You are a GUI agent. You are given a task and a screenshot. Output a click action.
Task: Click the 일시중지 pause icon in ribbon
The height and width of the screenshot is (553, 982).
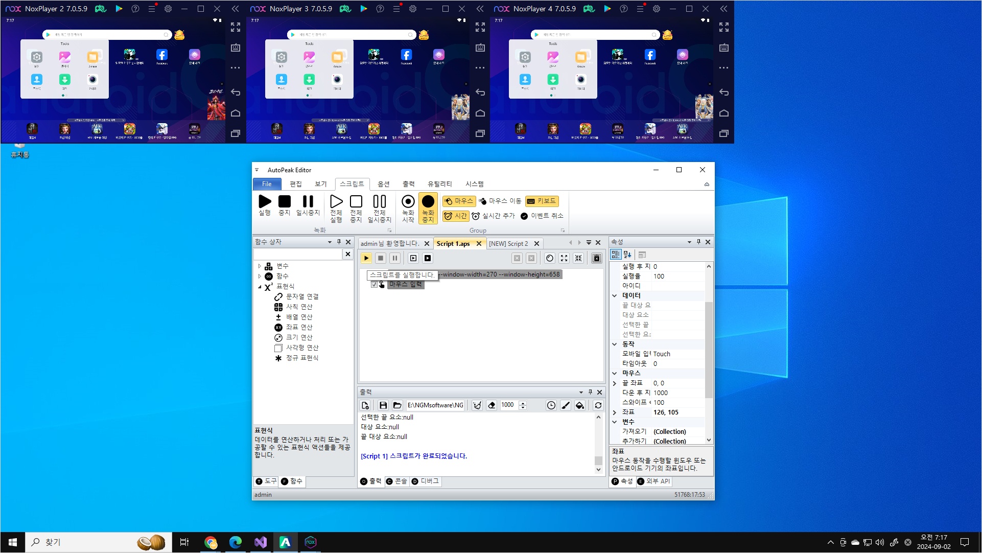pyautogui.click(x=308, y=202)
